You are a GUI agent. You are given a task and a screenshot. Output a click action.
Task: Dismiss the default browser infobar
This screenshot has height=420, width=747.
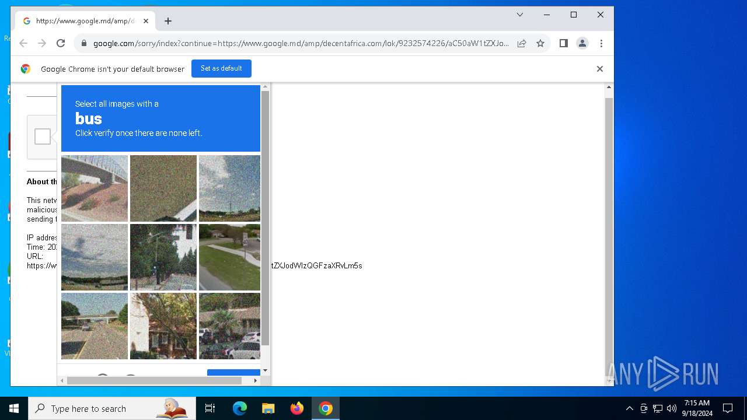pyautogui.click(x=600, y=69)
